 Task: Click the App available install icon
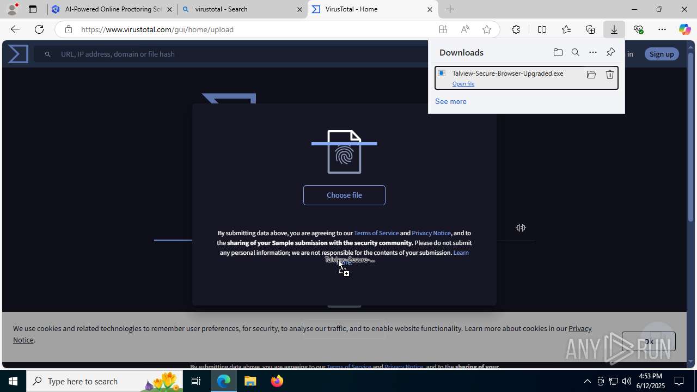[443, 29]
